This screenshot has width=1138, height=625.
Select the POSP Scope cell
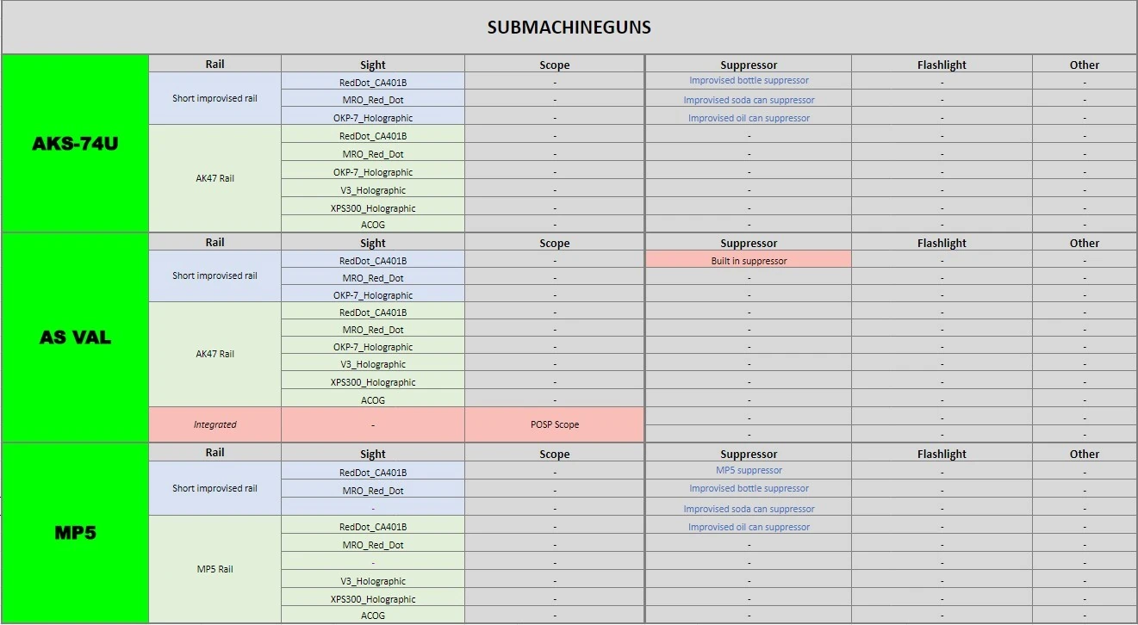[x=554, y=424]
